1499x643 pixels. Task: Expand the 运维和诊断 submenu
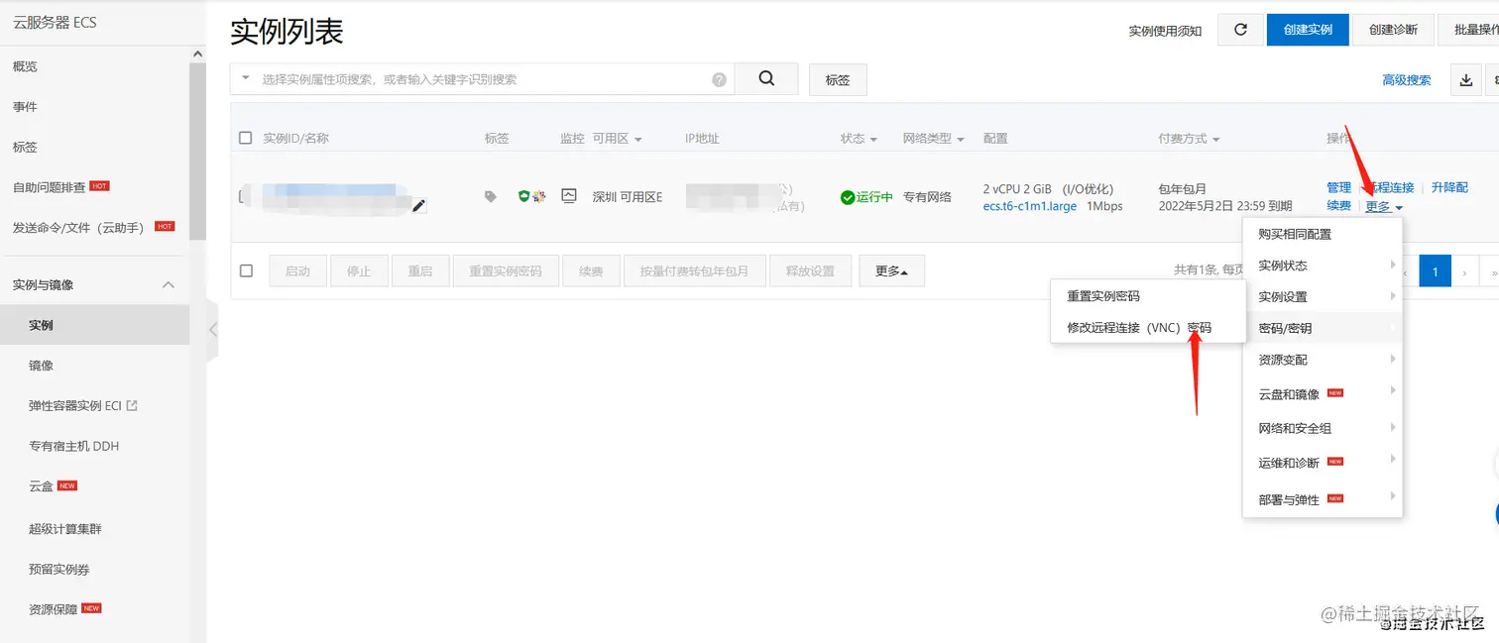click(x=1323, y=463)
